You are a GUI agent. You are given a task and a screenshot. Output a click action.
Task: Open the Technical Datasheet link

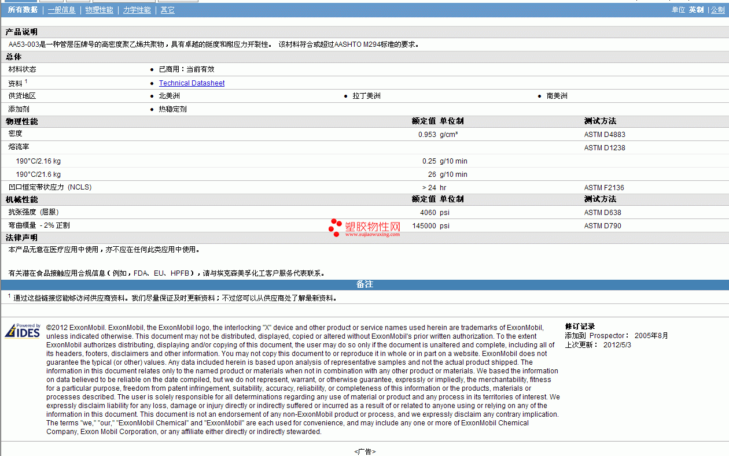(192, 83)
